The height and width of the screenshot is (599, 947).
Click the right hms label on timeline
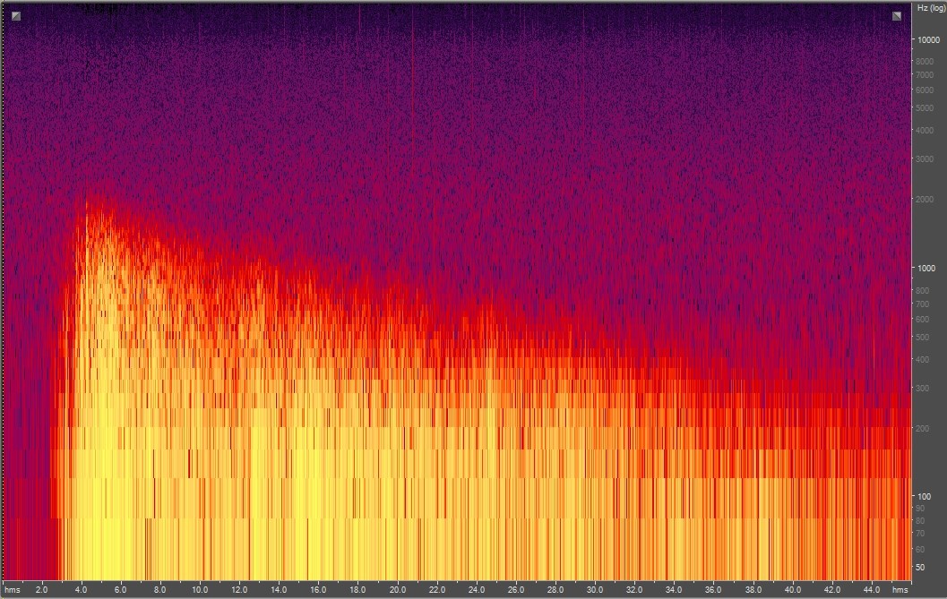point(900,590)
